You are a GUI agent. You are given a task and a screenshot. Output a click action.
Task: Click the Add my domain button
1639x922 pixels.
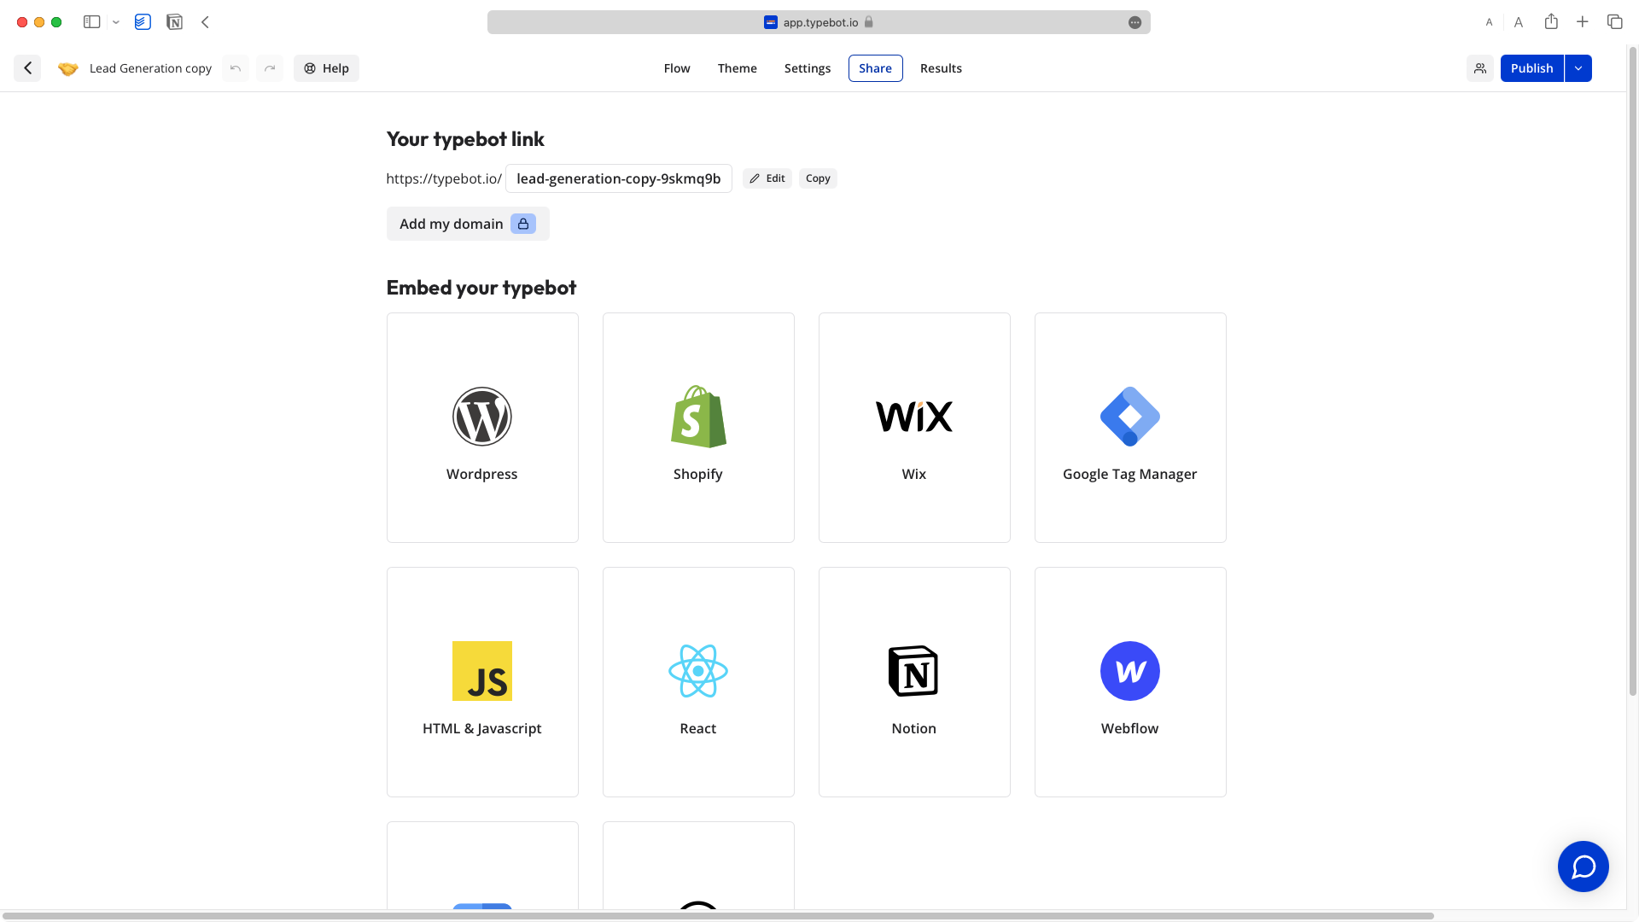point(466,223)
